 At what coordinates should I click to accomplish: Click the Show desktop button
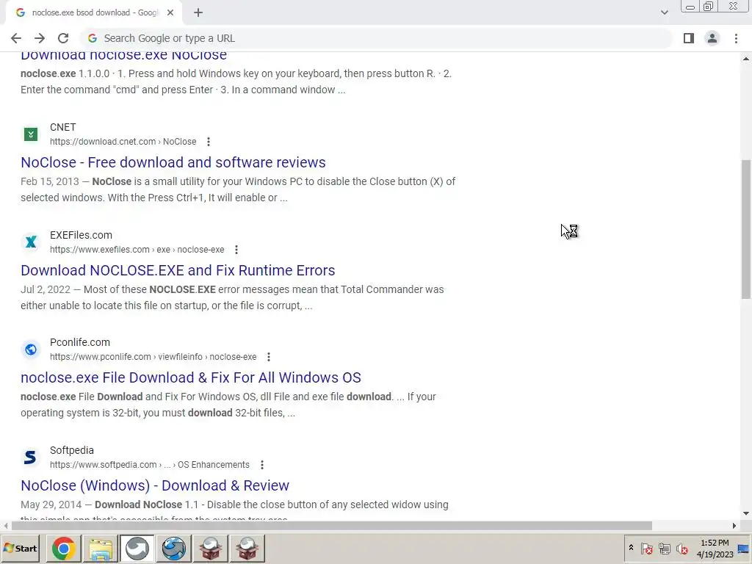click(744, 548)
